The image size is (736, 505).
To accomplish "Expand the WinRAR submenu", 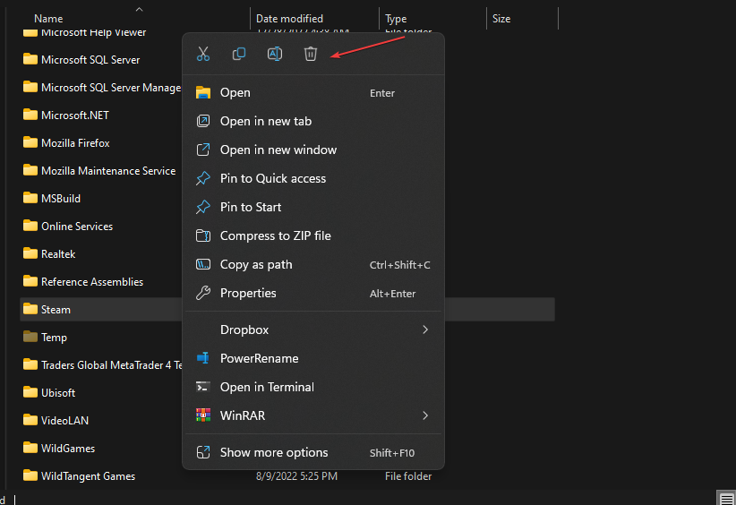I will click(313, 415).
